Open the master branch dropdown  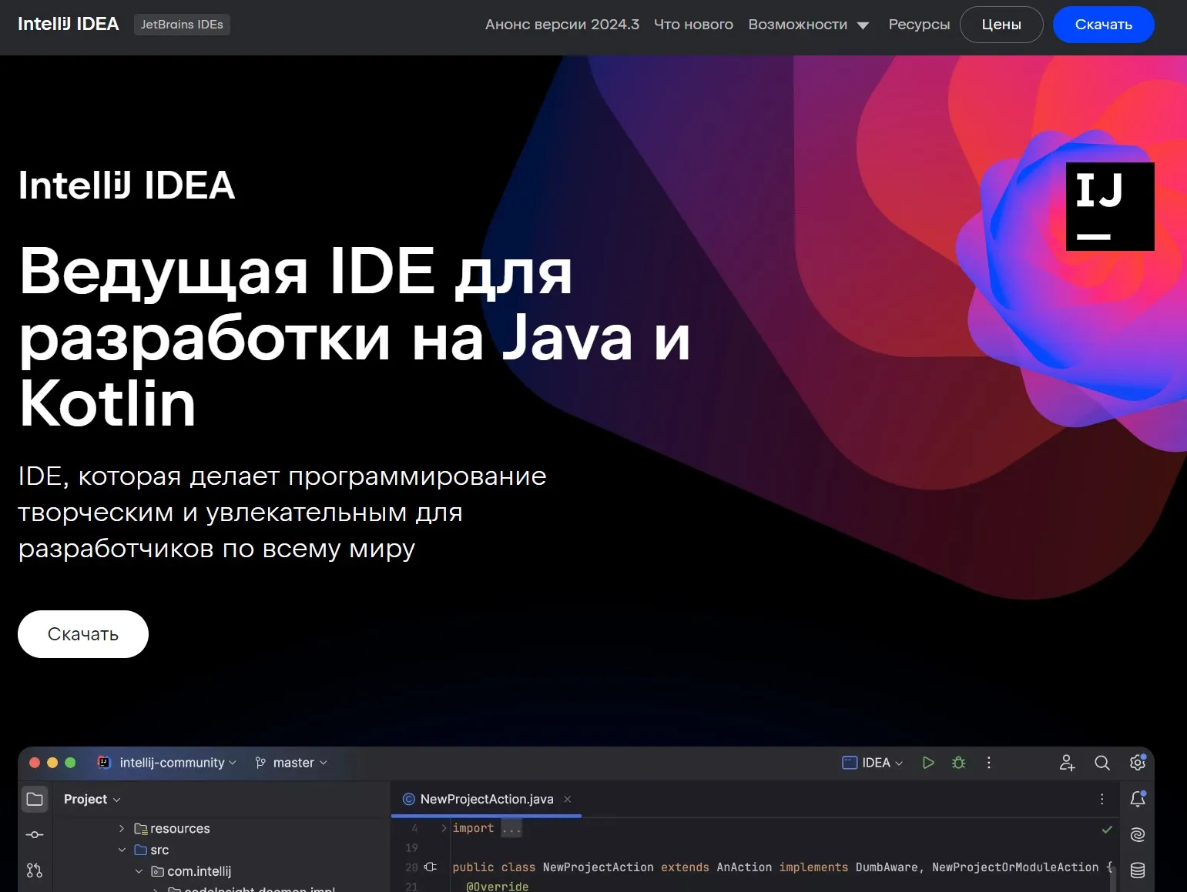pyautogui.click(x=300, y=763)
